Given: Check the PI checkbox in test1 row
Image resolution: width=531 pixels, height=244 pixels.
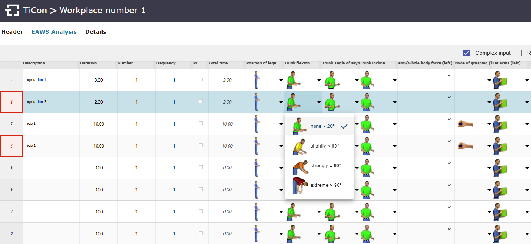Looking at the screenshot, I should click(201, 123).
